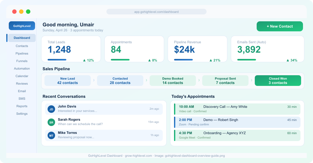Open the Proposal Sent pipeline stage
This screenshot has width=313, height=163.
(225, 81)
